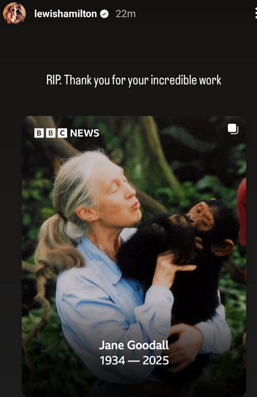Click the red-clothed figure at photo edge
Viewport: 257px width, 397px height.
(242, 213)
